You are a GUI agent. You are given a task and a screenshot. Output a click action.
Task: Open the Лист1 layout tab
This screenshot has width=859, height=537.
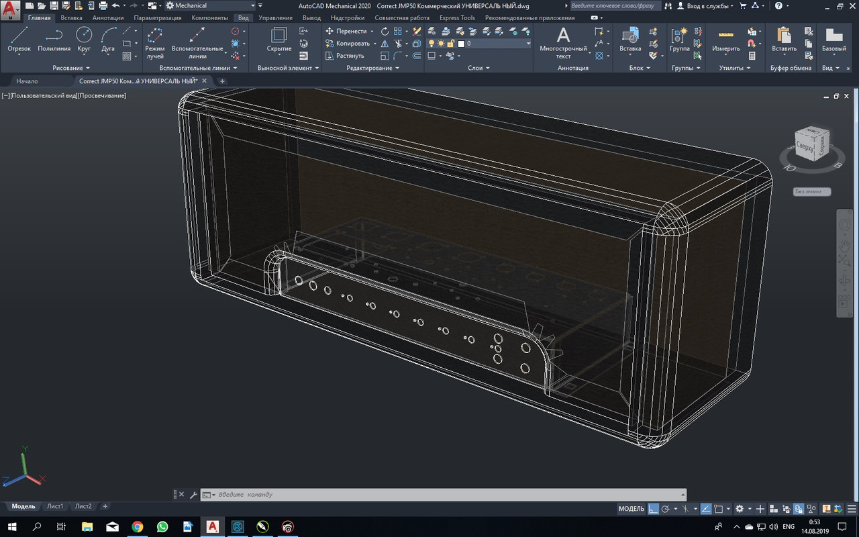[x=55, y=506]
